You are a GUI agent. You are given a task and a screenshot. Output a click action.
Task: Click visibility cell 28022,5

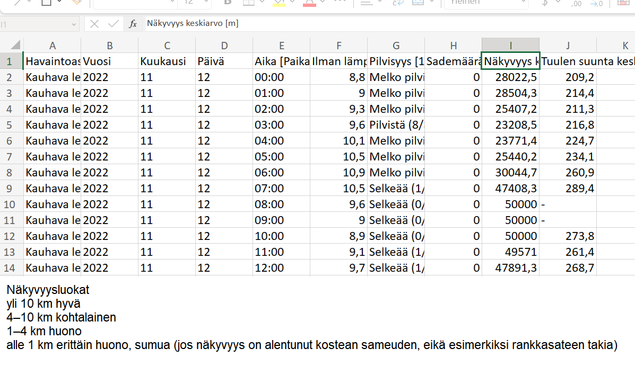[511, 77]
